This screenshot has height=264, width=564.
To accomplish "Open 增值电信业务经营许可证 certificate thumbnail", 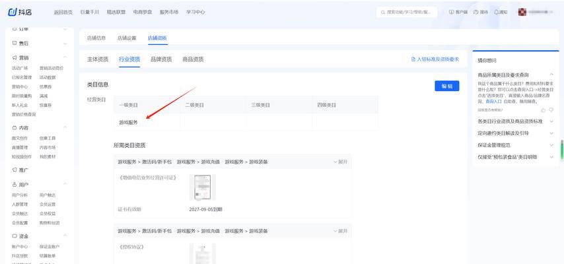I will 203,187.
